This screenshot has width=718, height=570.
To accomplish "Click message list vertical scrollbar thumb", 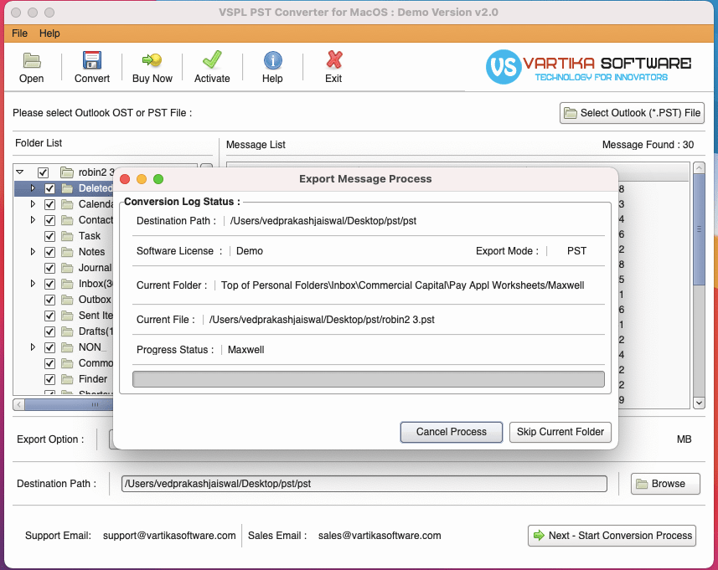I will click(x=699, y=229).
